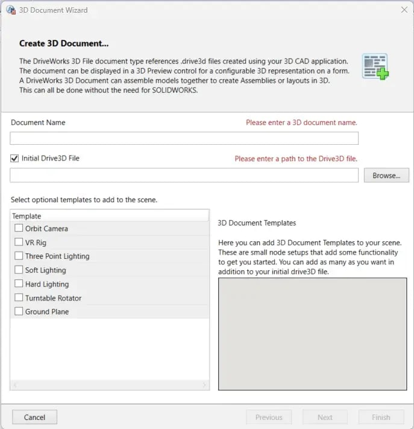Image resolution: width=414 pixels, height=429 pixels.
Task: Click the 3D Document Wizard title icon
Action: (x=11, y=10)
